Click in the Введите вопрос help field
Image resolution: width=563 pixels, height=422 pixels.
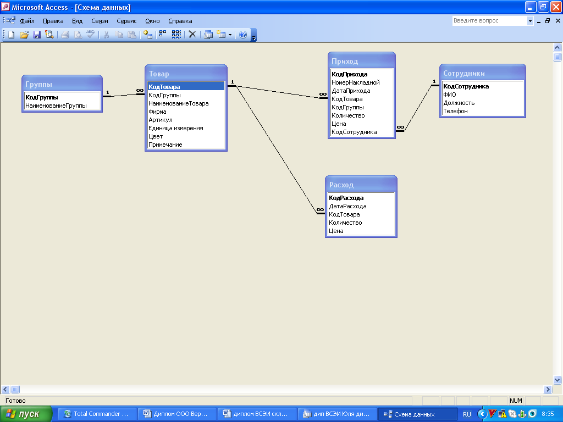489,21
